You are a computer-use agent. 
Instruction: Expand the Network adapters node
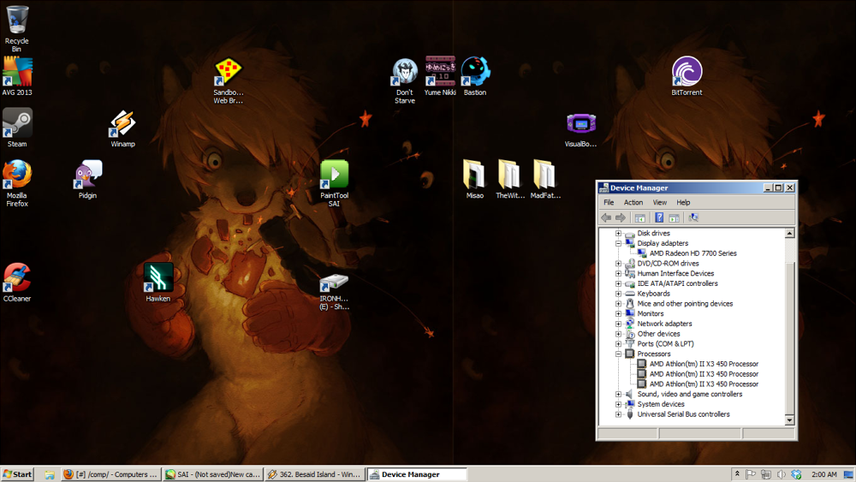[619, 324]
